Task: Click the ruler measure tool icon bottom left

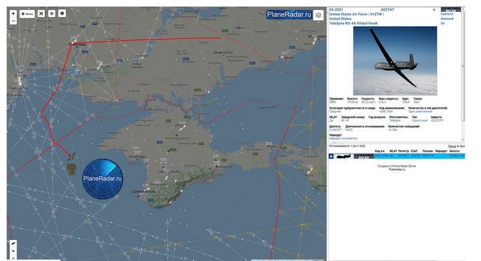Action: coord(13,243)
